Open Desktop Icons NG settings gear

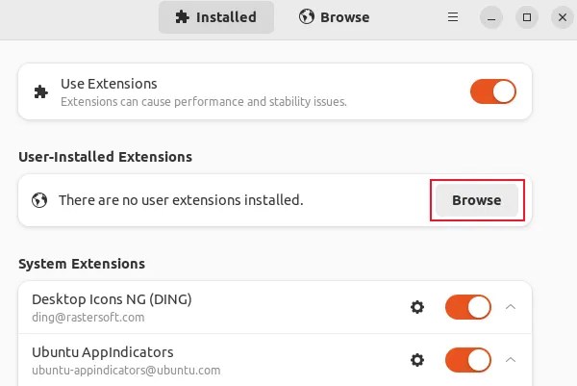point(417,307)
